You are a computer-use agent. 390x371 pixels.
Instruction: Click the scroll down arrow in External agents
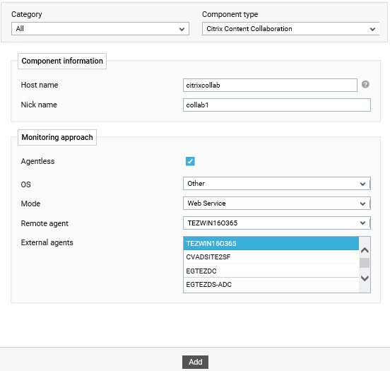pyautogui.click(x=365, y=278)
